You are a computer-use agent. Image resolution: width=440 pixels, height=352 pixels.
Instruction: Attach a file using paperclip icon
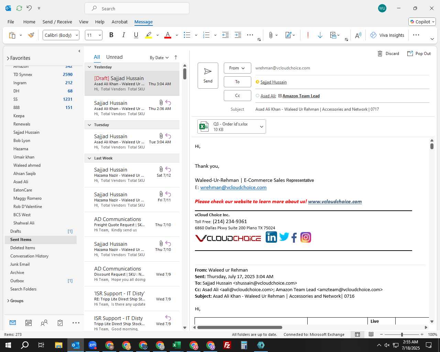(x=271, y=35)
